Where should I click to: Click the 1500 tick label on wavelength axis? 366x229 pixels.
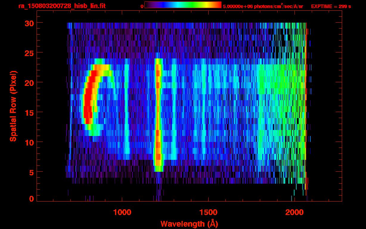(208, 212)
